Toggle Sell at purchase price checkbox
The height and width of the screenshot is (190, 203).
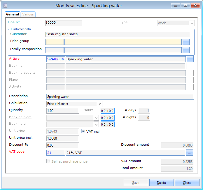[x=48, y=161]
